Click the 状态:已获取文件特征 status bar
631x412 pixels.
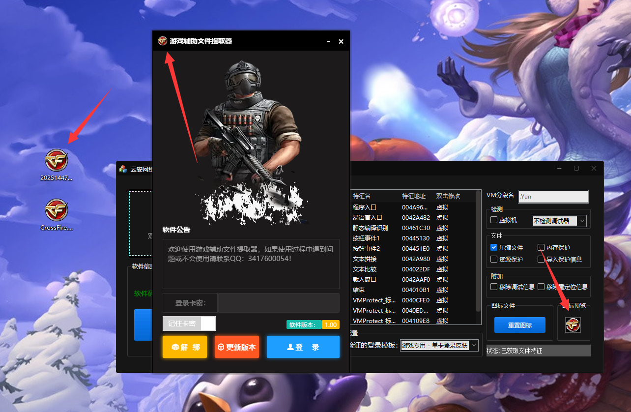click(x=538, y=351)
